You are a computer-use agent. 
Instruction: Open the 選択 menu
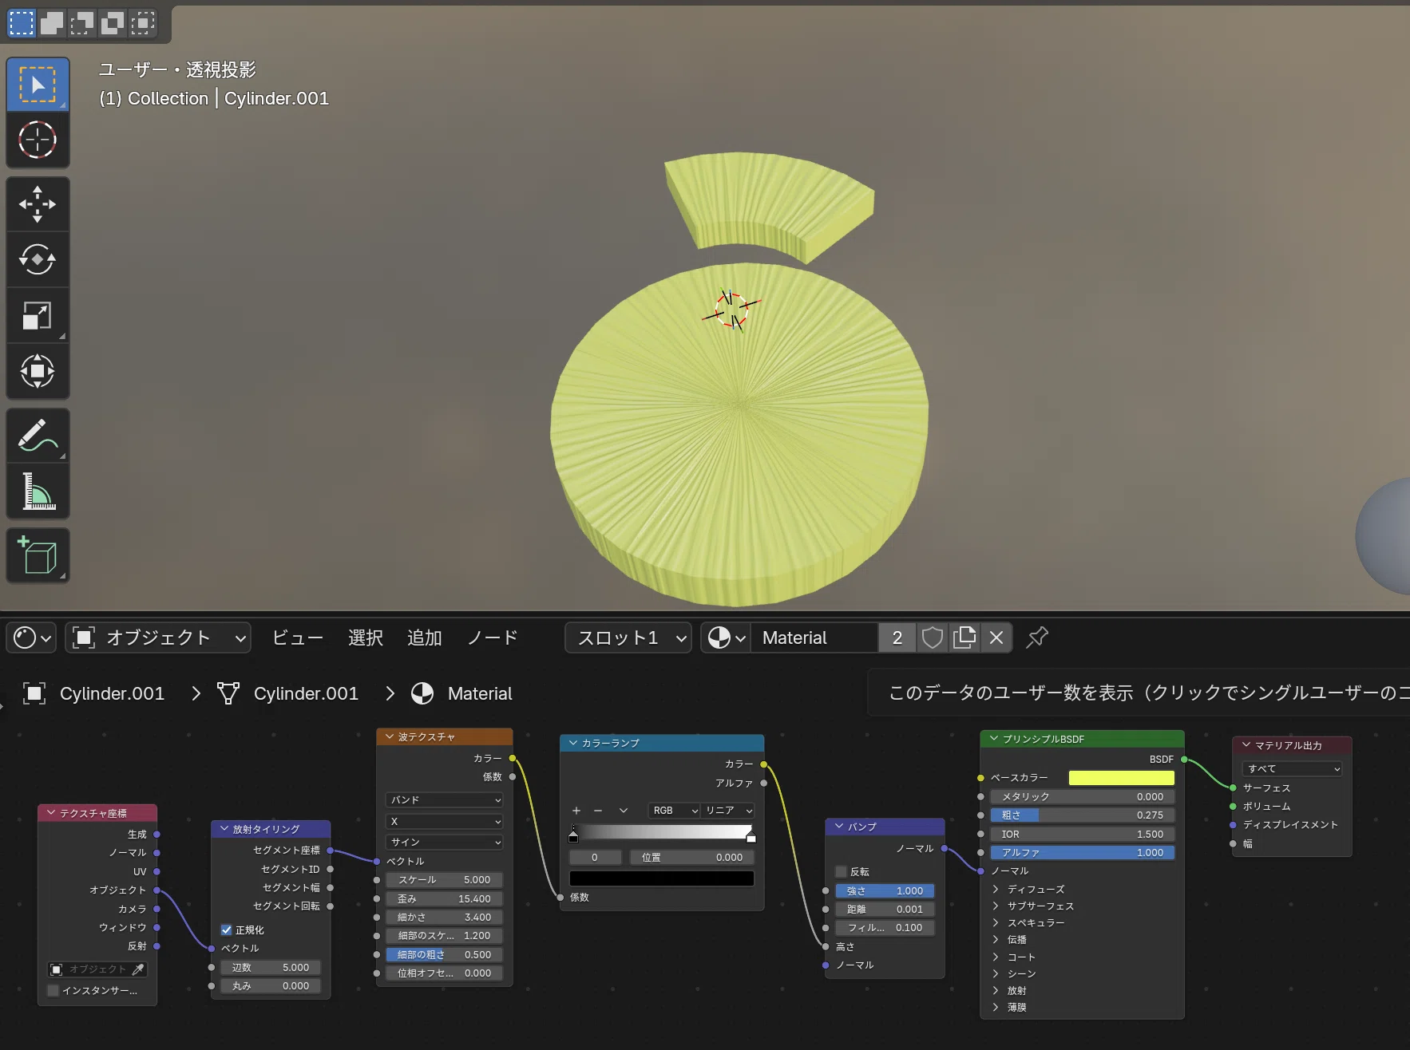click(366, 637)
